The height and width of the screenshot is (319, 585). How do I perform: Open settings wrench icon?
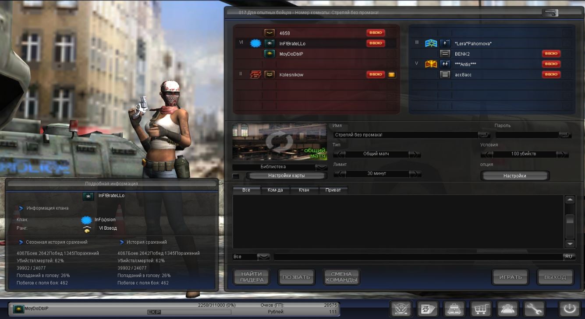[x=534, y=309]
